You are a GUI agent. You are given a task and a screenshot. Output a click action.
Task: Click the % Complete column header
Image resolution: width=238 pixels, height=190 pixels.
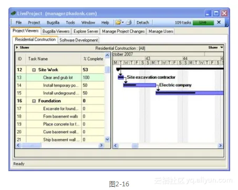pyautogui.click(x=93, y=59)
